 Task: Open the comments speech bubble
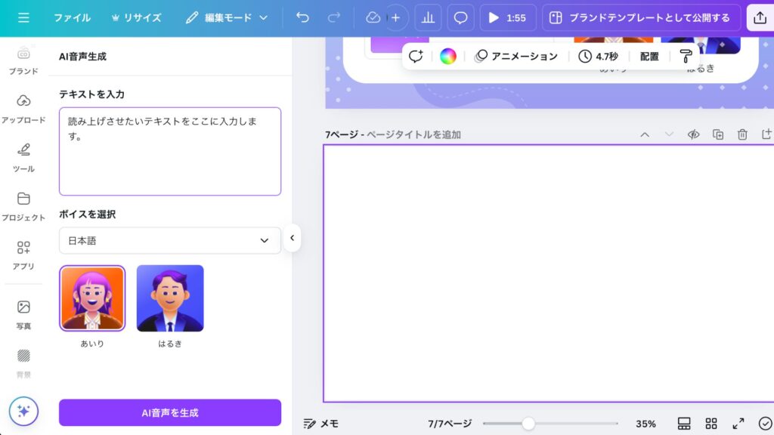click(460, 18)
